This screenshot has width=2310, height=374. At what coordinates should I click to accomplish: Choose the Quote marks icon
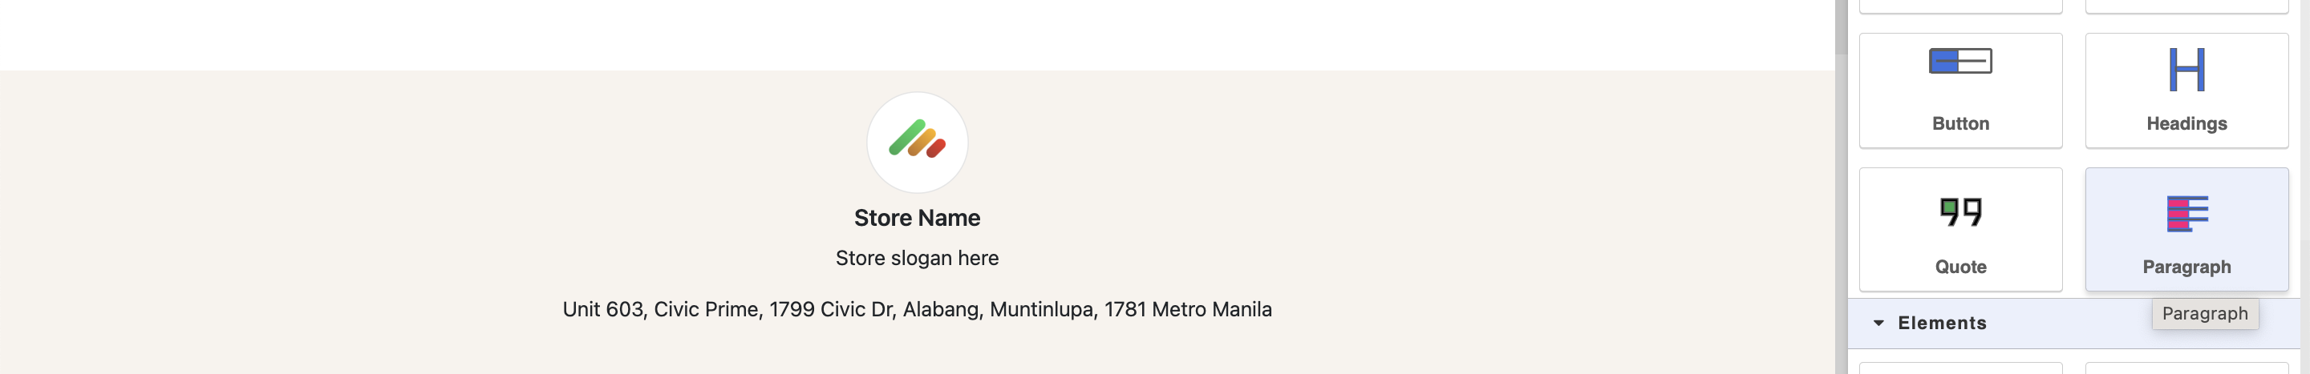1960,212
